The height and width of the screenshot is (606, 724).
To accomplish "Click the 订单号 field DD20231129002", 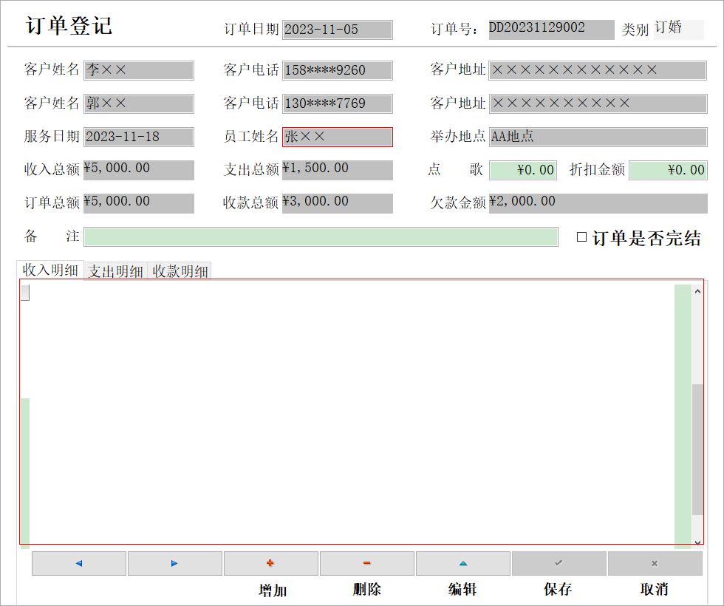I will pyautogui.click(x=551, y=30).
